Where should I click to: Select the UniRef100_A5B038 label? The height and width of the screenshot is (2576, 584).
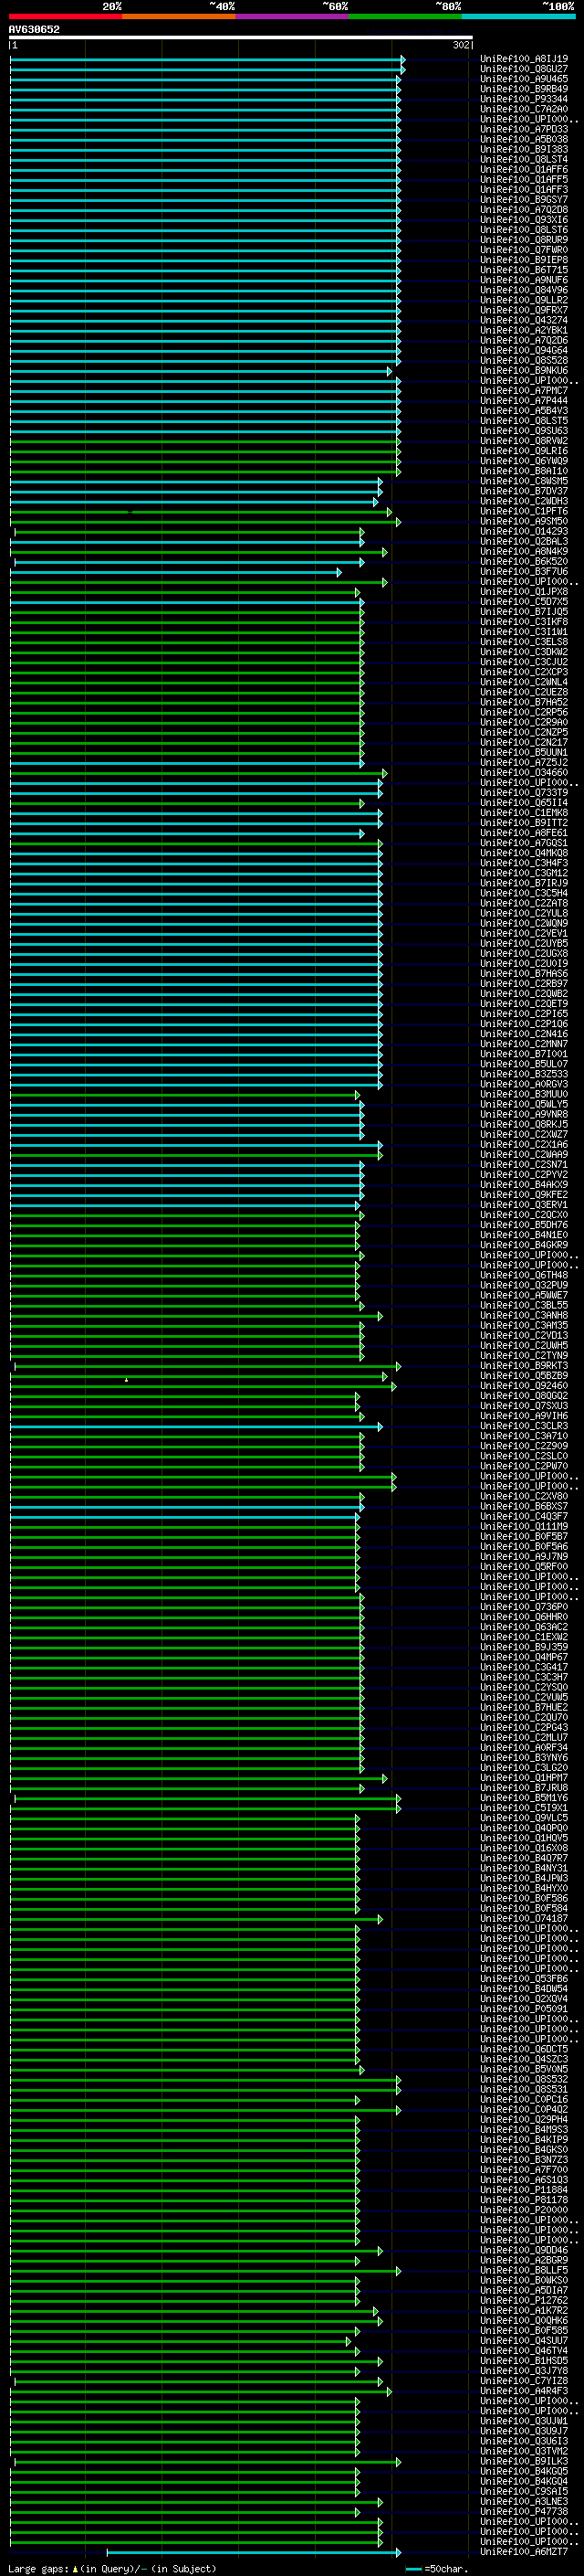click(524, 139)
